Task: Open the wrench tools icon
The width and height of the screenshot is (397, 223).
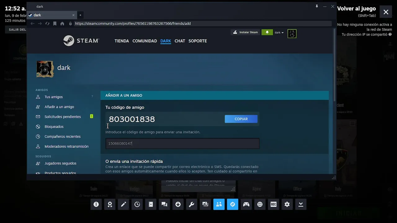Action: click(192, 204)
